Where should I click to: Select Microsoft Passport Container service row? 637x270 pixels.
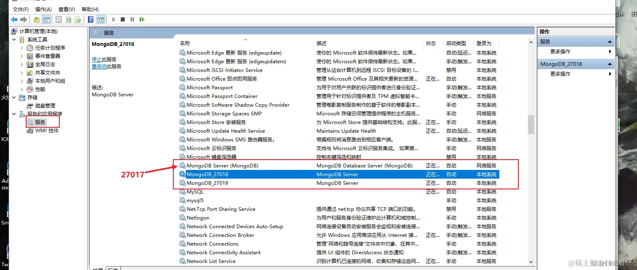tap(339, 96)
